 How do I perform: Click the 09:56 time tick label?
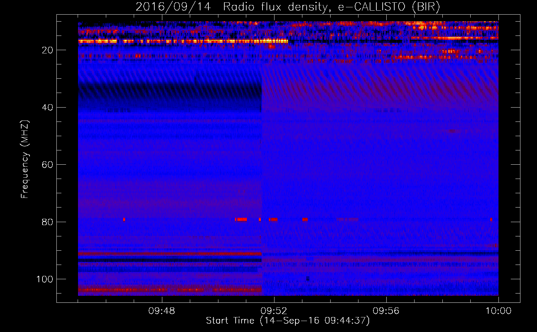(x=386, y=311)
